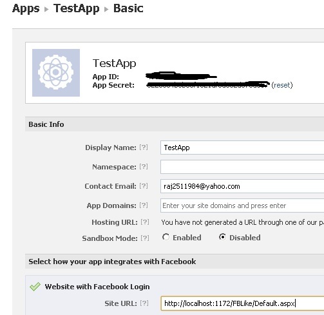324x315 pixels.
Task: Focus the empty Namespace field
Action: click(242, 167)
